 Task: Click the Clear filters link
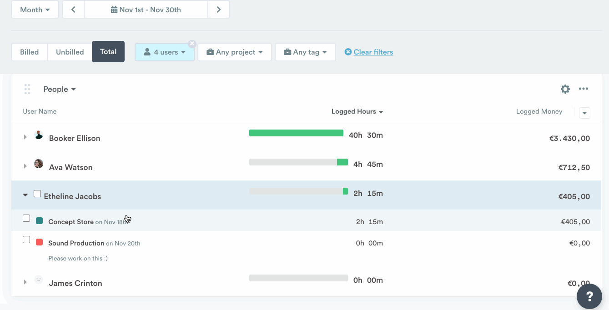pyautogui.click(x=373, y=52)
